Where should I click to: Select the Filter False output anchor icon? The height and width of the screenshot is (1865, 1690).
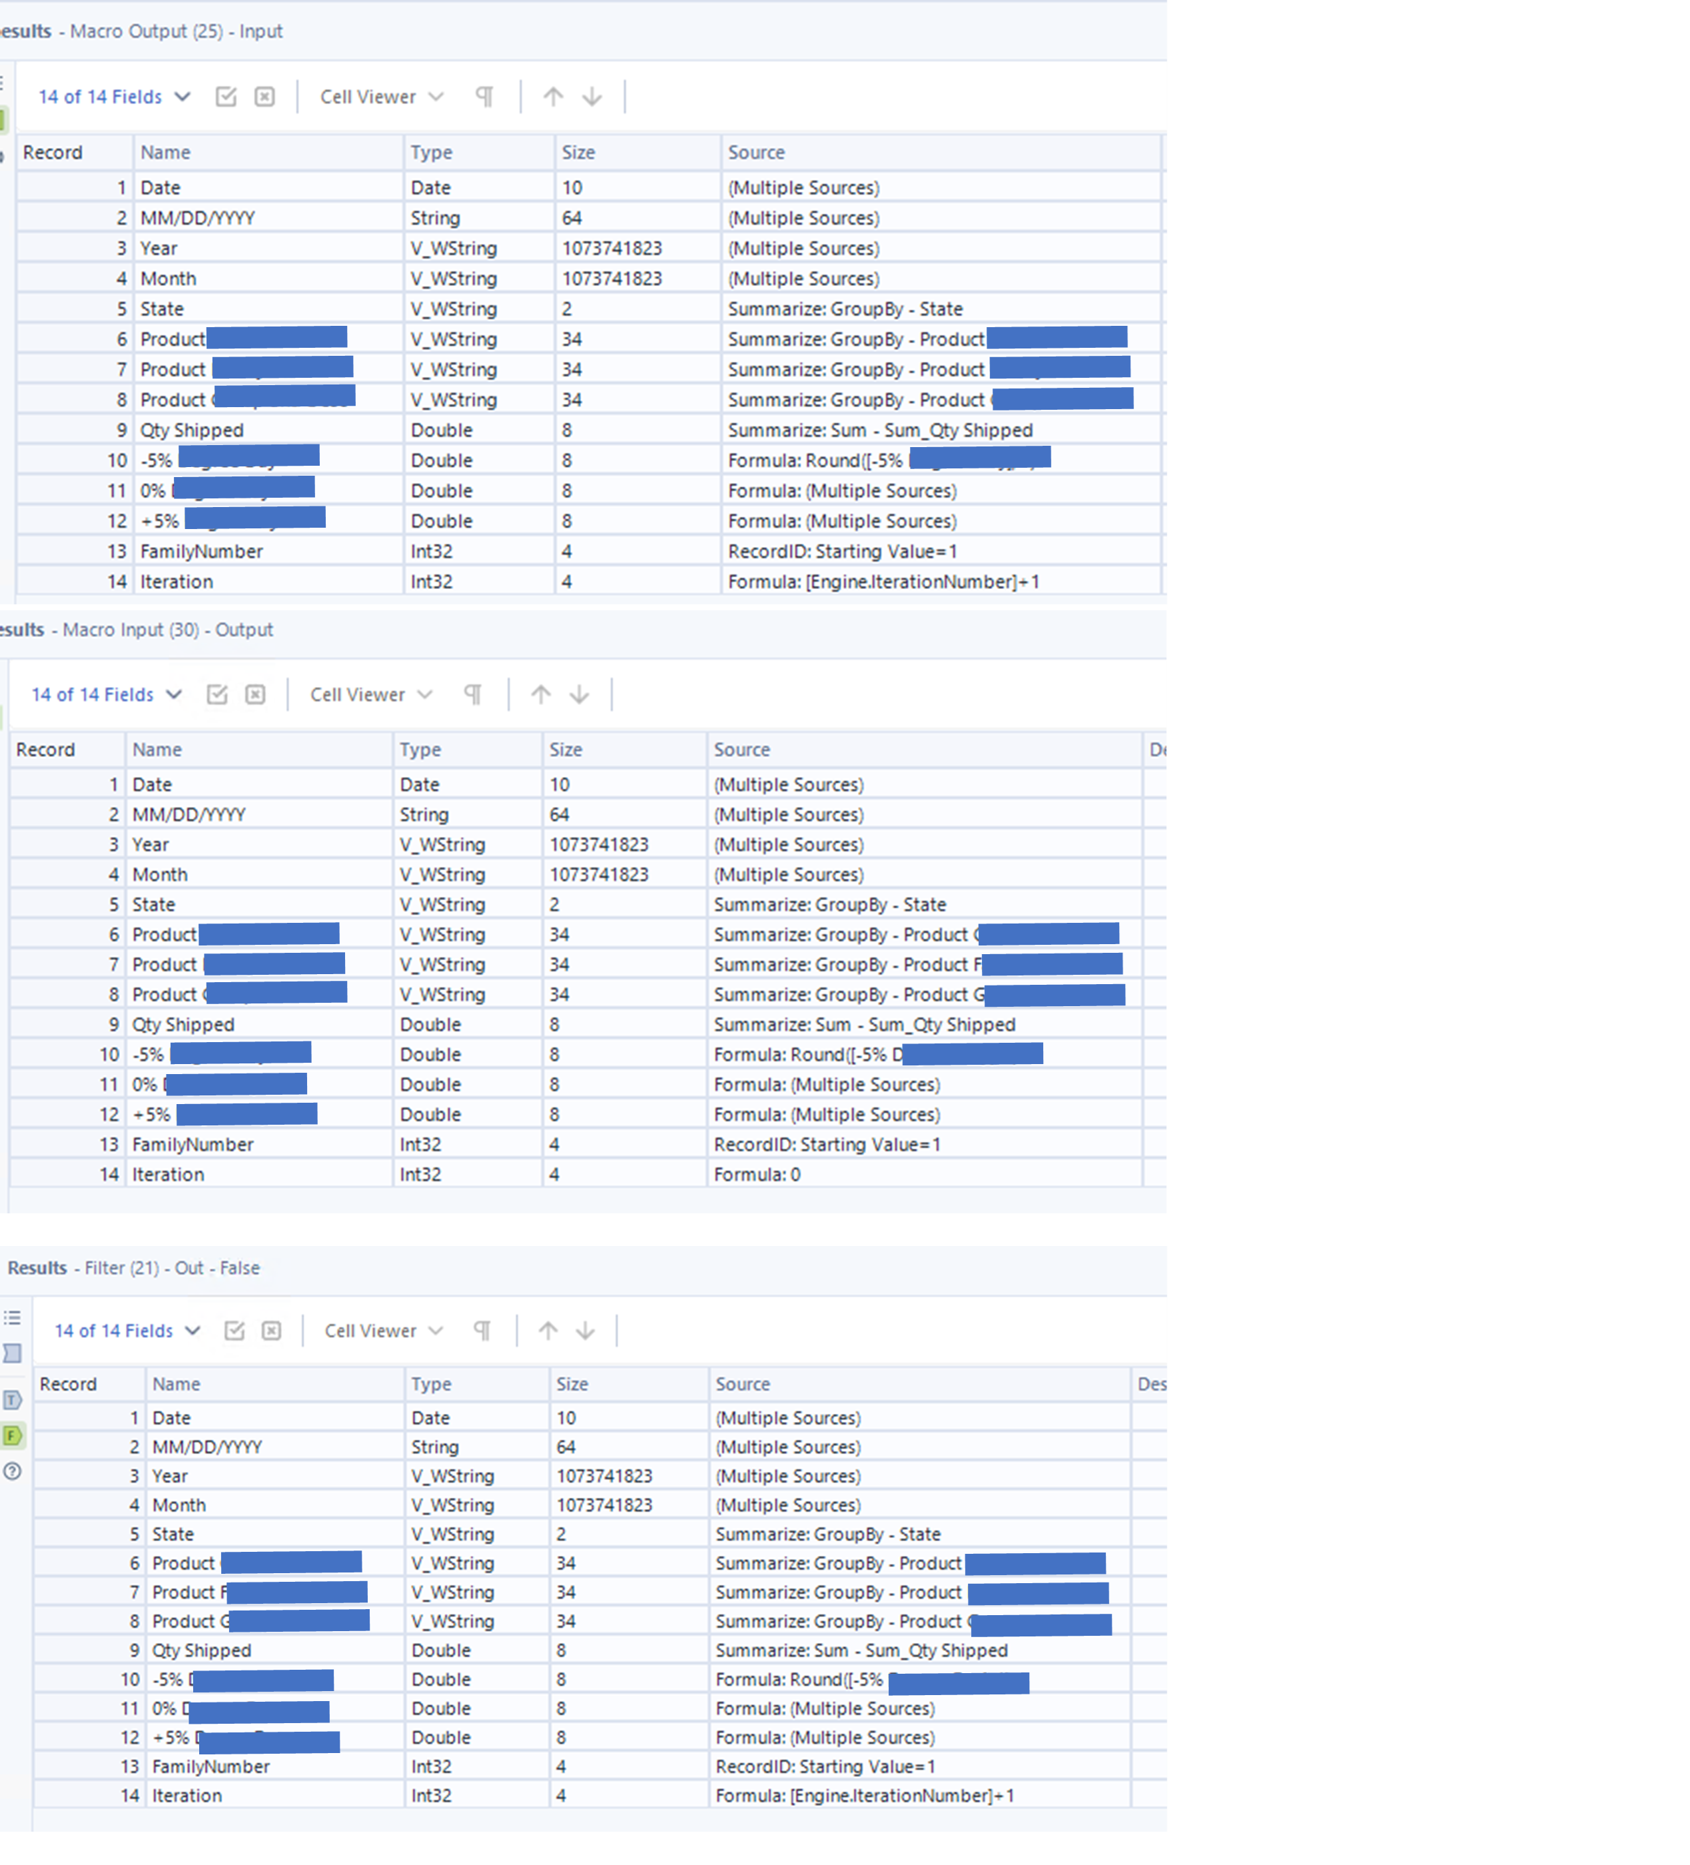[x=12, y=1436]
